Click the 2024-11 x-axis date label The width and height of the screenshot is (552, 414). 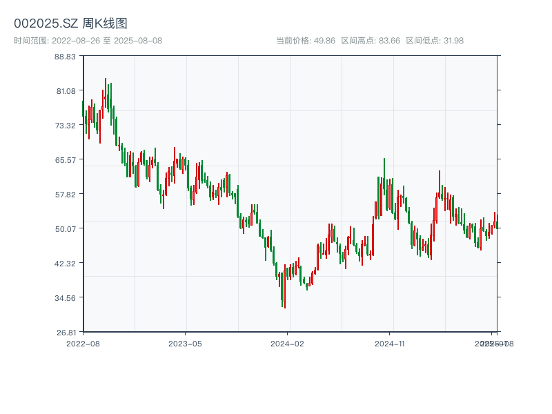click(390, 343)
